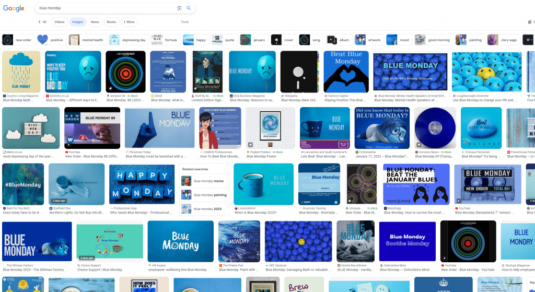Switch to the News tab

(95, 22)
